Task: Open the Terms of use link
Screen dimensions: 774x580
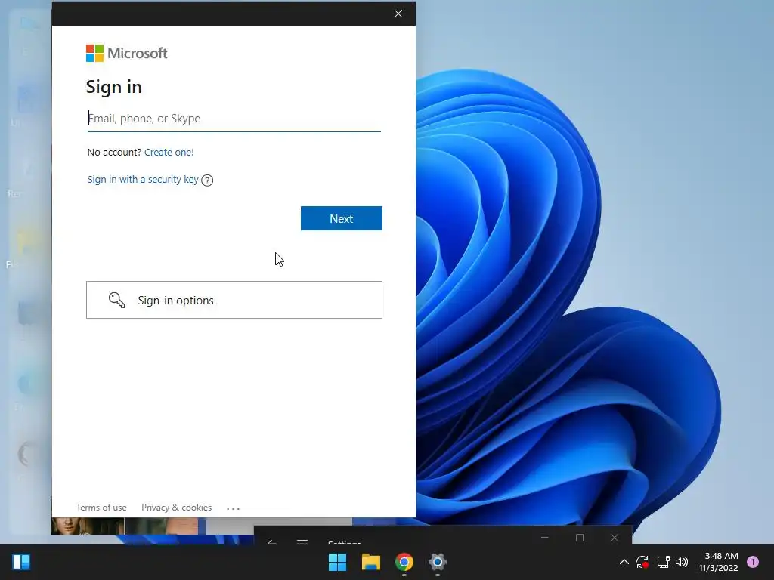Action: (x=101, y=507)
